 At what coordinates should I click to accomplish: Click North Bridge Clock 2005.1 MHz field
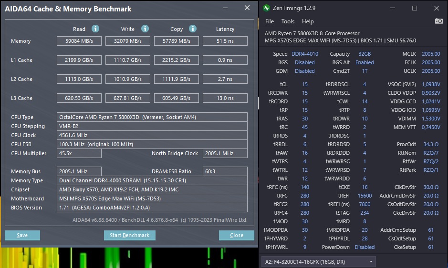[x=225, y=153]
